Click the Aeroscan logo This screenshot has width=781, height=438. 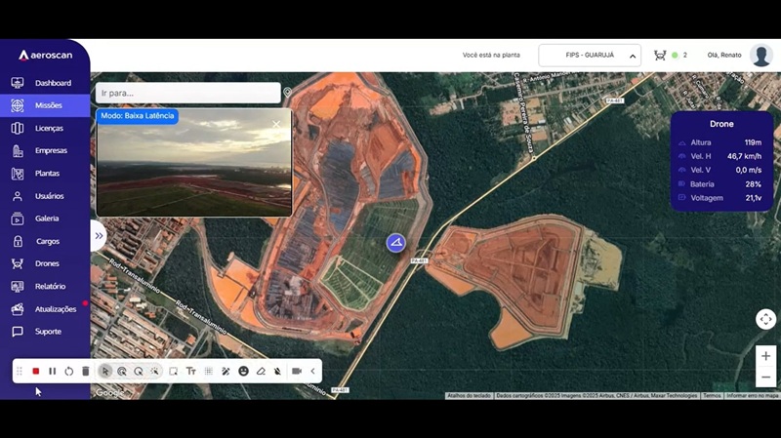click(45, 56)
